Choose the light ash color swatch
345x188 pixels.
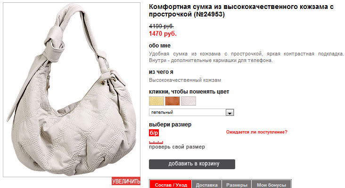[189, 101]
